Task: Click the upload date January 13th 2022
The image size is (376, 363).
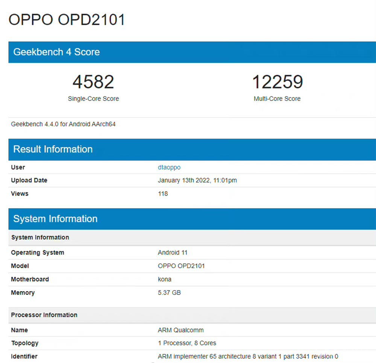Action: coord(197,180)
